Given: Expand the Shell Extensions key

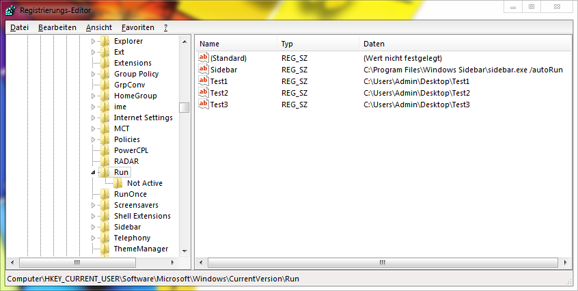Looking at the screenshot, I should [x=94, y=216].
